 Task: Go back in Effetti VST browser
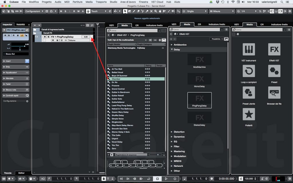coord(171,34)
